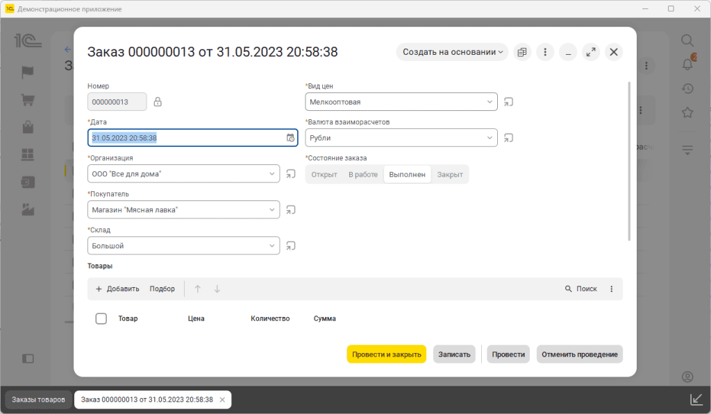Click the flag icon in the left sidebar
This screenshot has width=711, height=414.
pos(28,72)
